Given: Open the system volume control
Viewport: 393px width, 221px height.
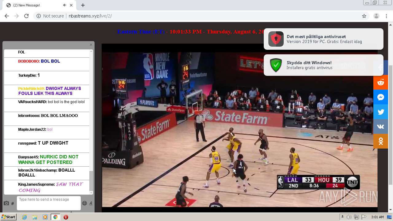Looking at the screenshot, I should 349,217.
